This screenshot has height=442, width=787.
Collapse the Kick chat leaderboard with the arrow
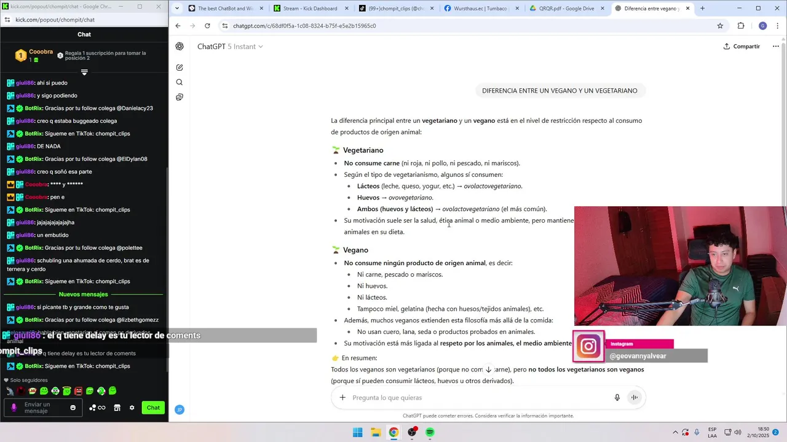coord(84,72)
